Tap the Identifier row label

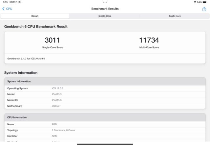(x=12, y=136)
